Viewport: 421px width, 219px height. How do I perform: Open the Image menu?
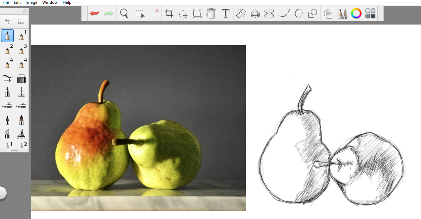click(x=31, y=2)
